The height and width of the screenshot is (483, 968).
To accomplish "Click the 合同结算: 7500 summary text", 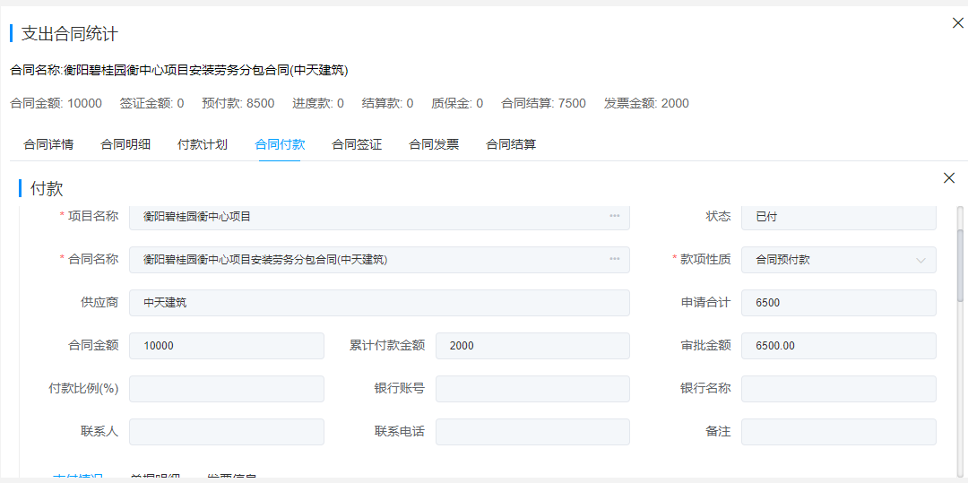I will [543, 103].
